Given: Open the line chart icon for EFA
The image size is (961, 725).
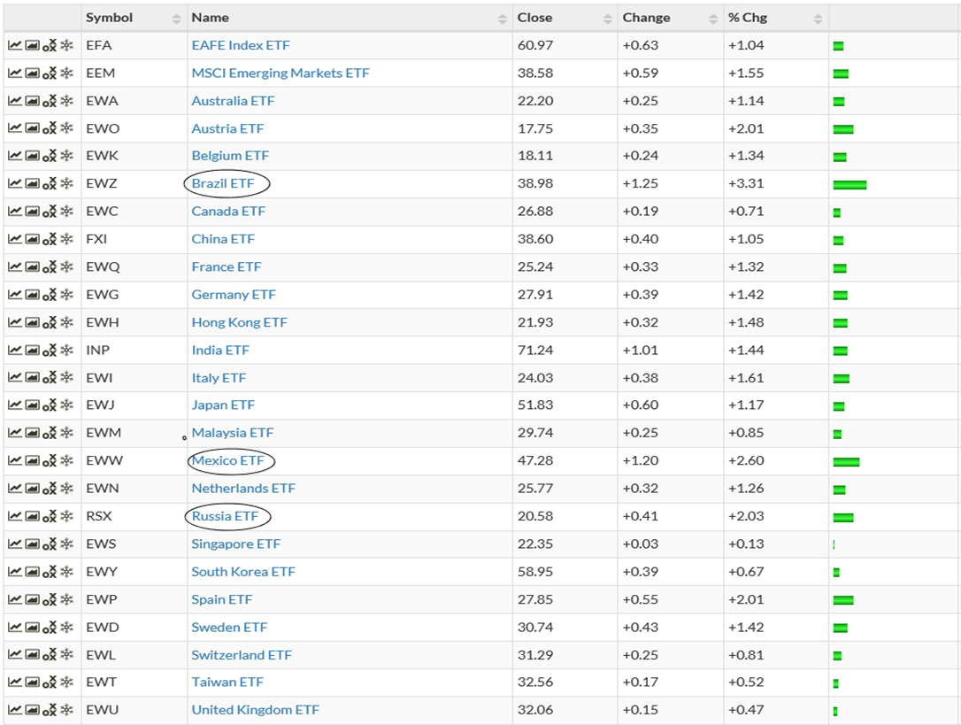Looking at the screenshot, I should (x=15, y=45).
